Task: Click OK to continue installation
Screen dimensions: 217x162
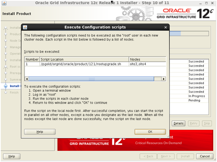Action: pyautogui.click(x=150, y=132)
